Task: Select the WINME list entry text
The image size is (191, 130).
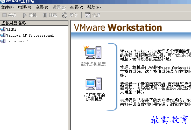Action: point(11,29)
